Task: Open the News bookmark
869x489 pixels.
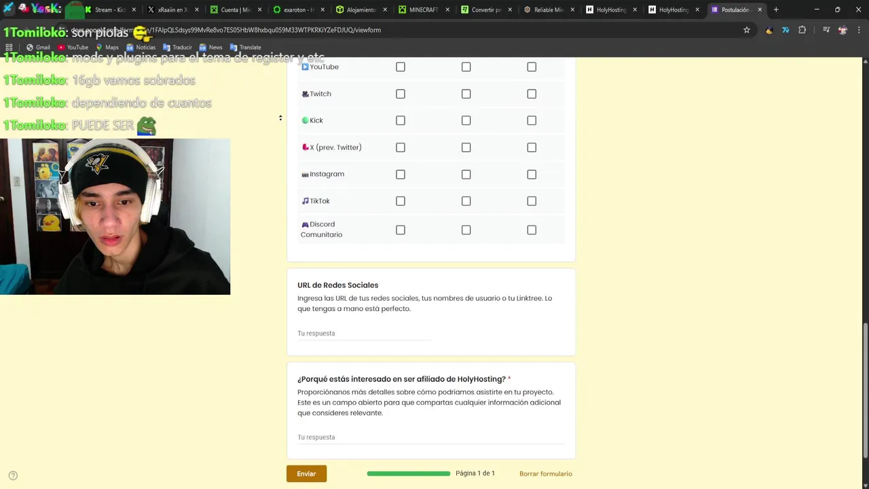Action: tap(210, 48)
